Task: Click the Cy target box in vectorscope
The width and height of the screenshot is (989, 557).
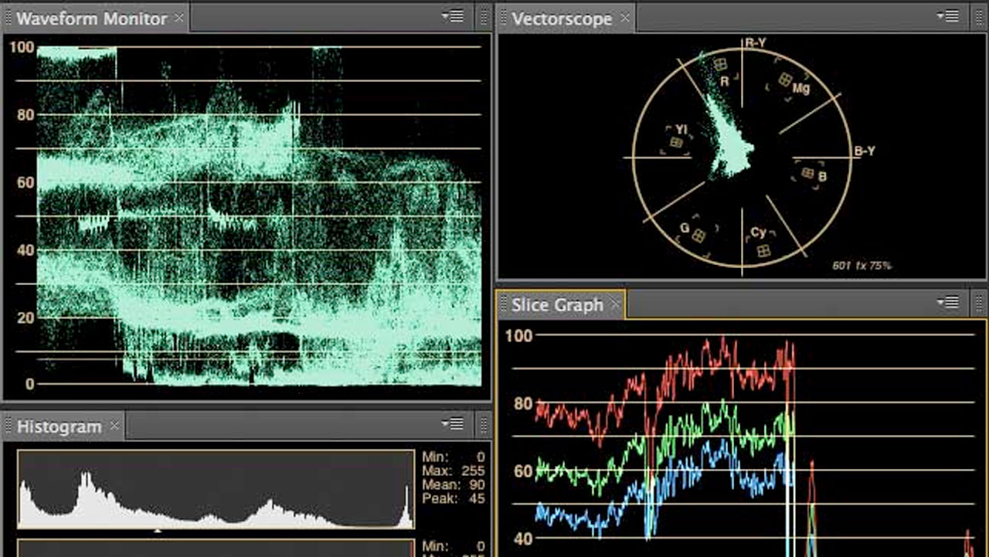Action: [763, 250]
